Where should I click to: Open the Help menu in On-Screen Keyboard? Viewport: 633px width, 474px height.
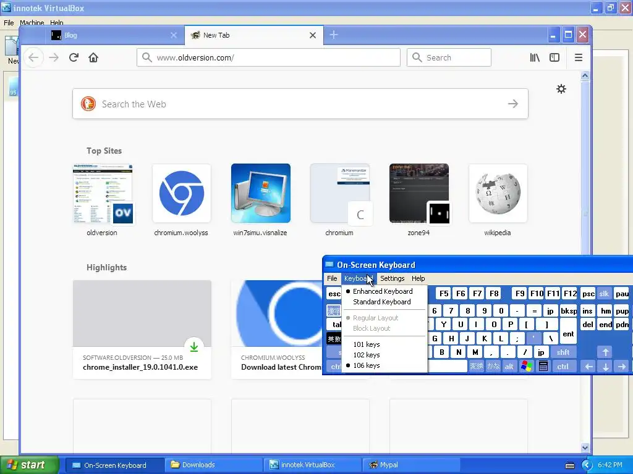[x=418, y=278]
